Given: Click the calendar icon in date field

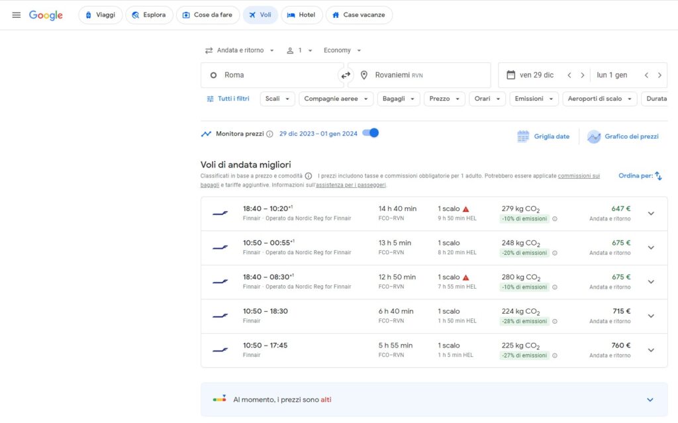Looking at the screenshot, I should (x=510, y=75).
